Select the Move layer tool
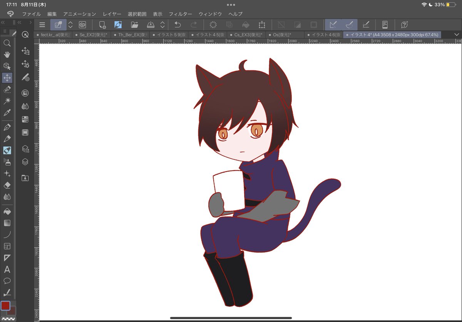462x322 pixels. pos(7,78)
